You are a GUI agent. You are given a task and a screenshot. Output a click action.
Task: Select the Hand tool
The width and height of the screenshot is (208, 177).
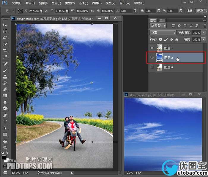(x=5, y=141)
